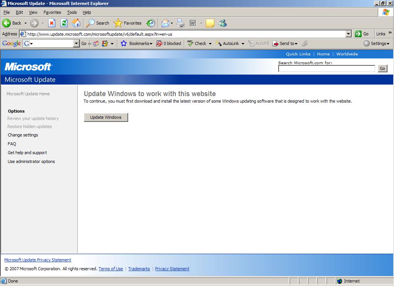Click the Internet zone globe in status bar

click(x=339, y=281)
